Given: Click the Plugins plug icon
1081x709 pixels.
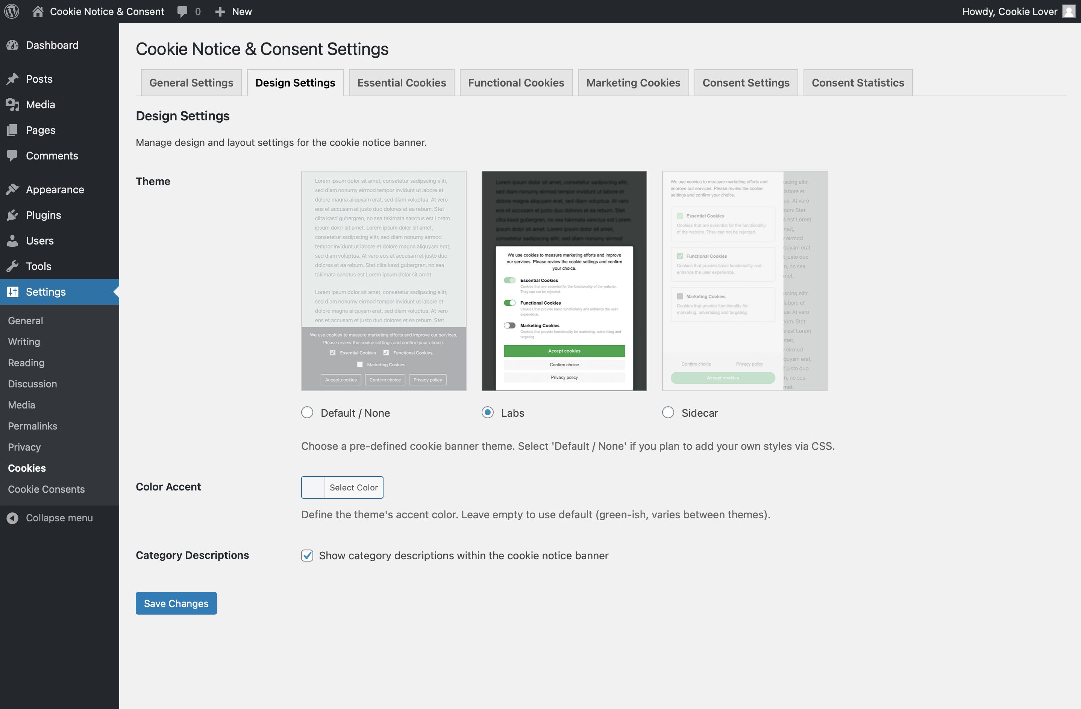Looking at the screenshot, I should click(13, 215).
